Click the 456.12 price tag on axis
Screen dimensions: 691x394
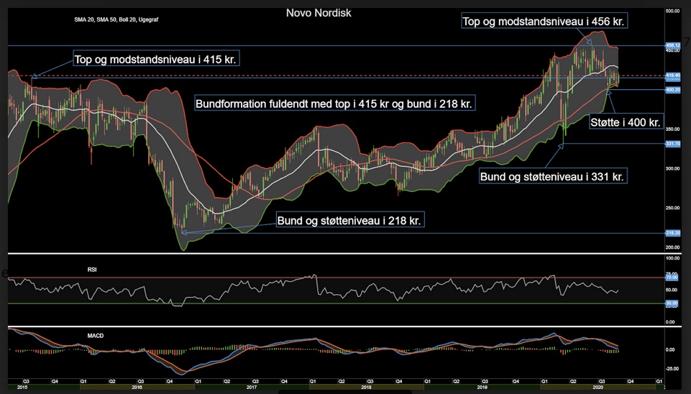click(x=673, y=45)
